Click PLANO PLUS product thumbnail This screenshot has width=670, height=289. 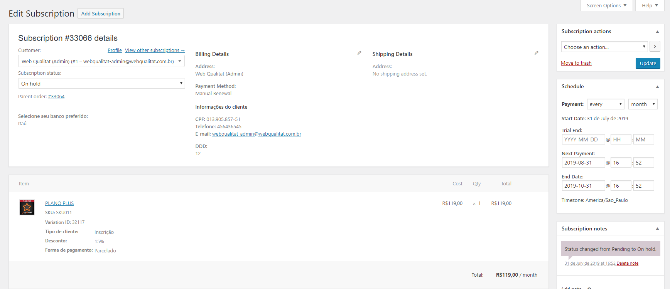point(27,207)
